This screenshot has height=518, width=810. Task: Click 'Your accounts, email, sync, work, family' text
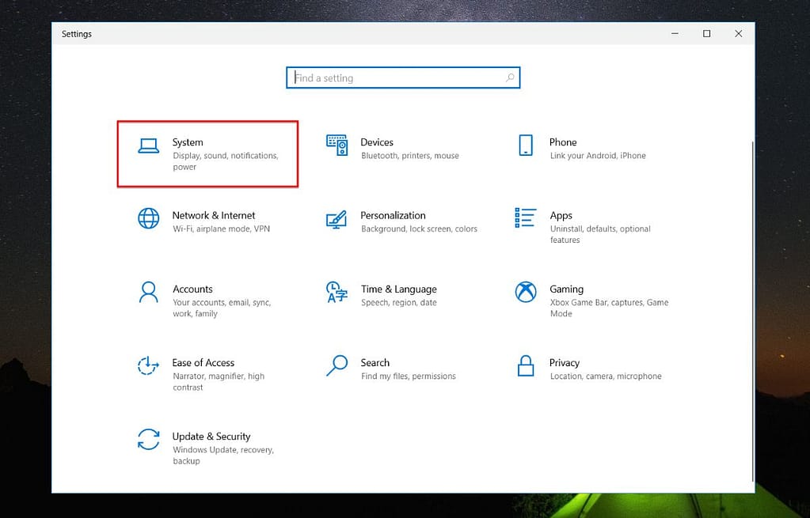point(222,308)
